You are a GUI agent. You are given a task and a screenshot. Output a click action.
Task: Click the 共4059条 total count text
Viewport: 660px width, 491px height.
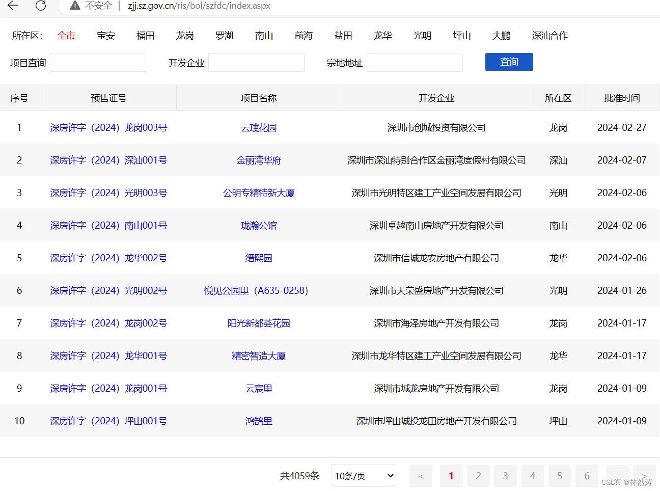(x=299, y=476)
